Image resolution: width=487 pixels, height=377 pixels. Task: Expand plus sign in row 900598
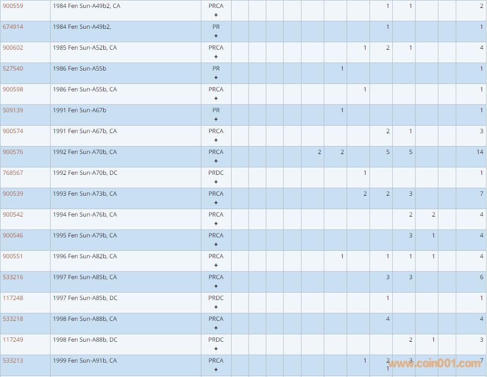pos(216,98)
